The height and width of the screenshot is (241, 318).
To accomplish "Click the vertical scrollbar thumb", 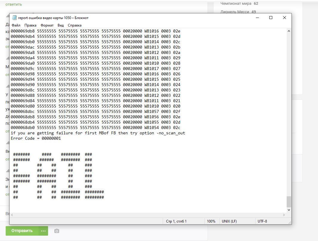I will pyautogui.click(x=289, y=202).
